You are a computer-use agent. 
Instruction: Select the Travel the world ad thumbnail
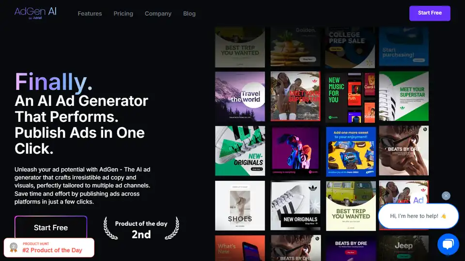(240, 96)
